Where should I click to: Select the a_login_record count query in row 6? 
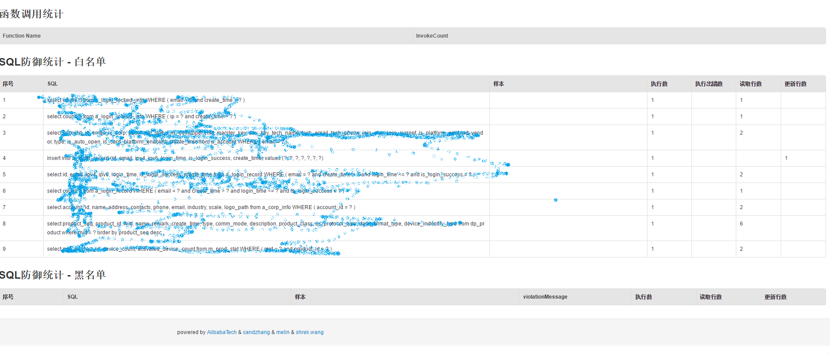click(196, 191)
